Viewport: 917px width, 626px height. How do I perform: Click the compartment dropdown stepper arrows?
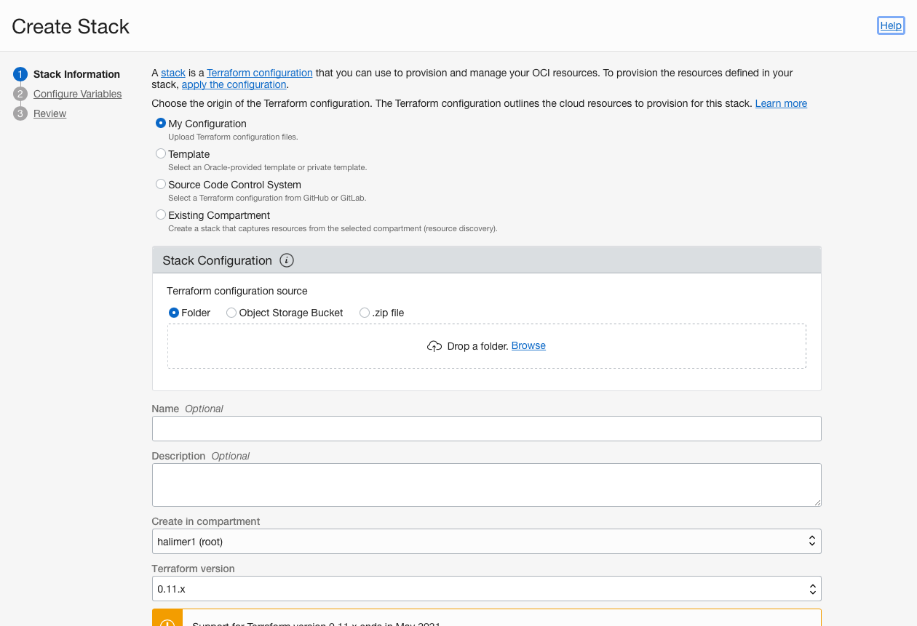[x=811, y=541]
